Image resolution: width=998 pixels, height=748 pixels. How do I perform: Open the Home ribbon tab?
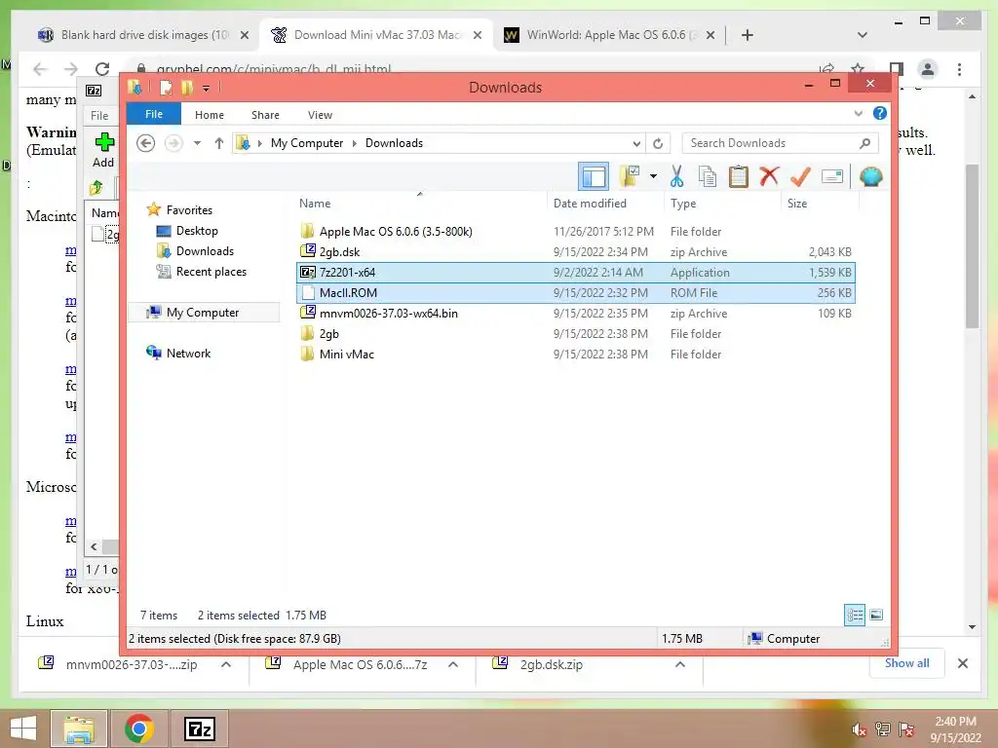click(210, 115)
